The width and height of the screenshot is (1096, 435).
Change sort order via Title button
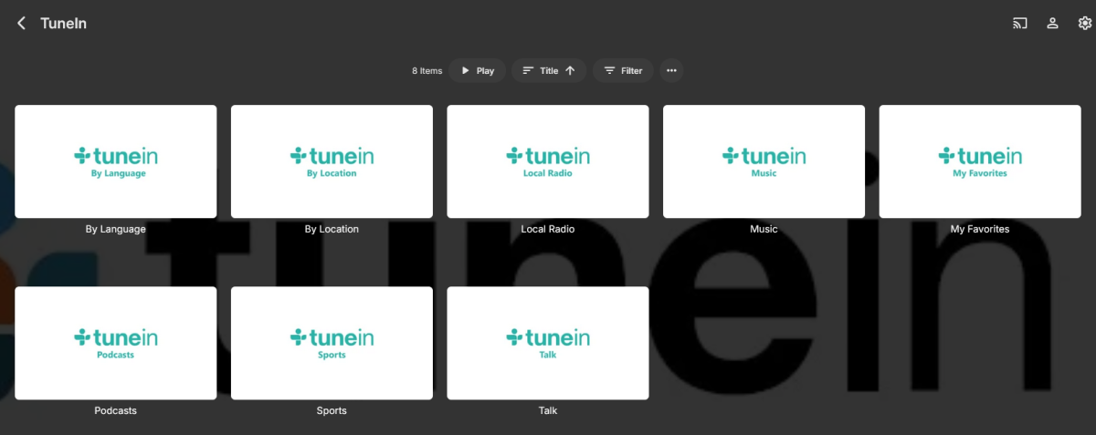tap(549, 70)
